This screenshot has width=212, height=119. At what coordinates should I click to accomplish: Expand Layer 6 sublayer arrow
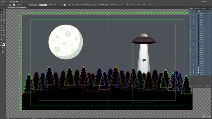click(x=196, y=20)
